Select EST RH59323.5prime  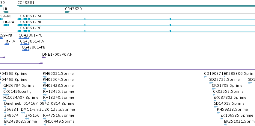coord(233,110)
